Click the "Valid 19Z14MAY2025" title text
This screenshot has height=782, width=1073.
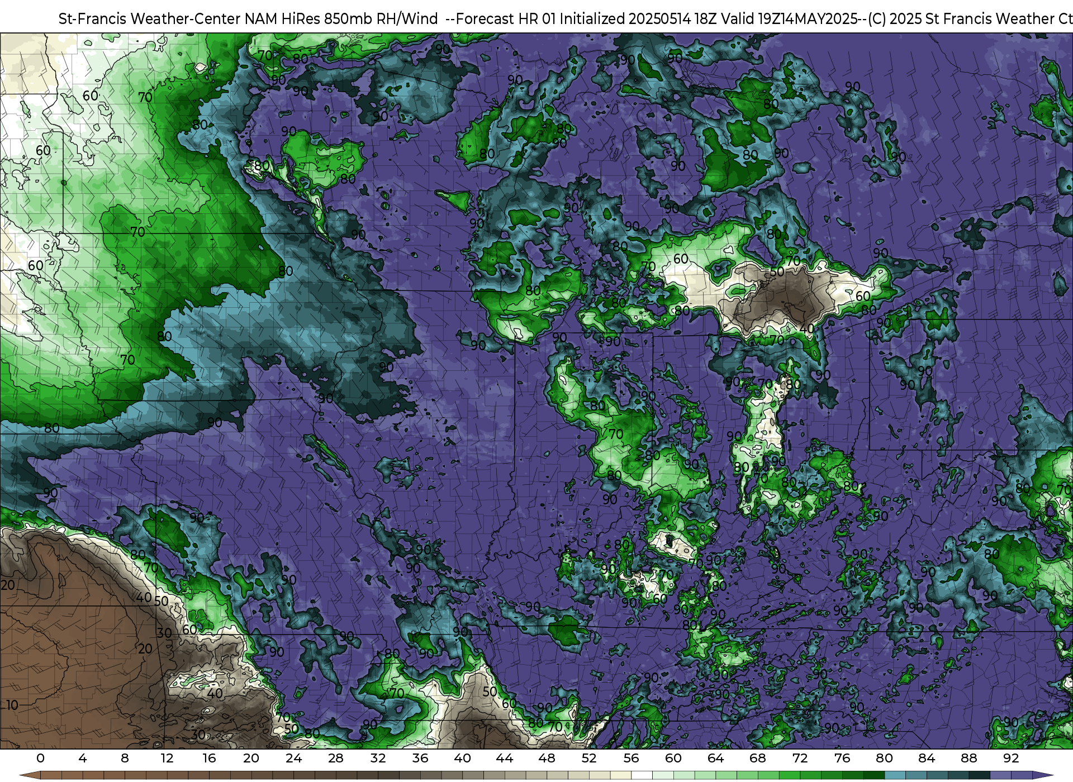coord(790,19)
